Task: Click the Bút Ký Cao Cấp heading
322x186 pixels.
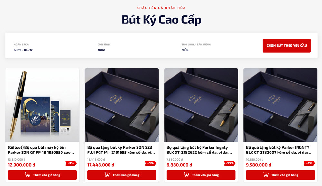Action: (161, 20)
